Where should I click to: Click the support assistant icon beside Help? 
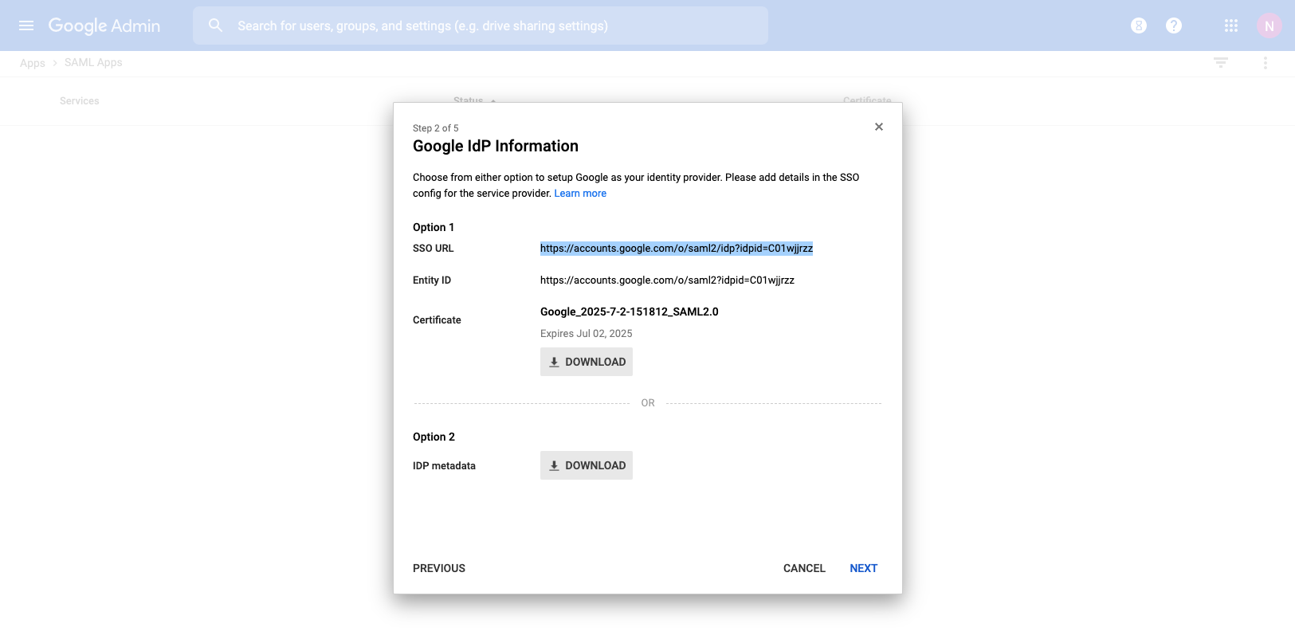1138,25
